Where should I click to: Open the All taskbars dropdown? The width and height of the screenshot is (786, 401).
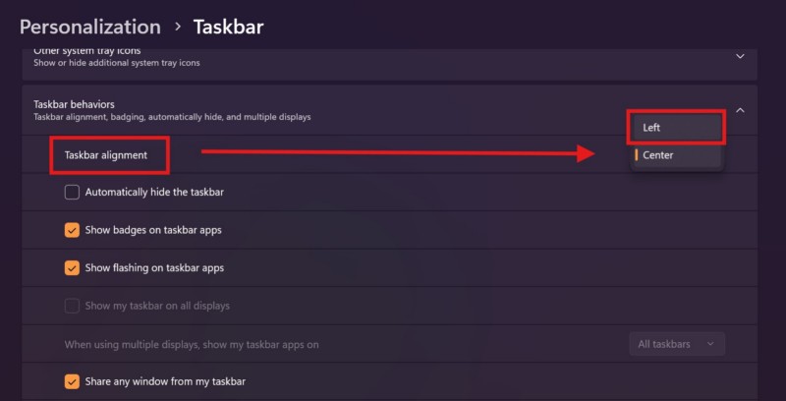pyautogui.click(x=677, y=344)
